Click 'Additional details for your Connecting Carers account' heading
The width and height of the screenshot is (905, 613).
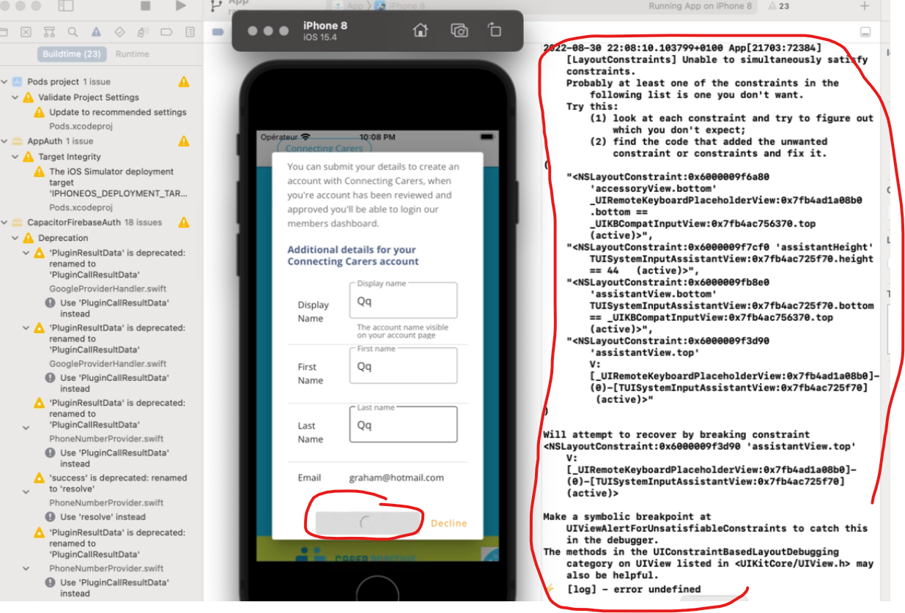352,256
